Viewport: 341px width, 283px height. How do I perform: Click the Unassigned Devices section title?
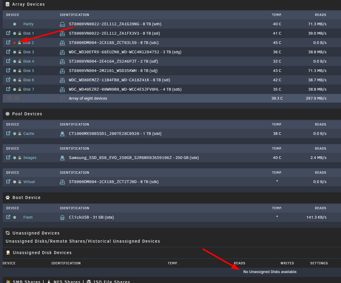click(x=36, y=233)
